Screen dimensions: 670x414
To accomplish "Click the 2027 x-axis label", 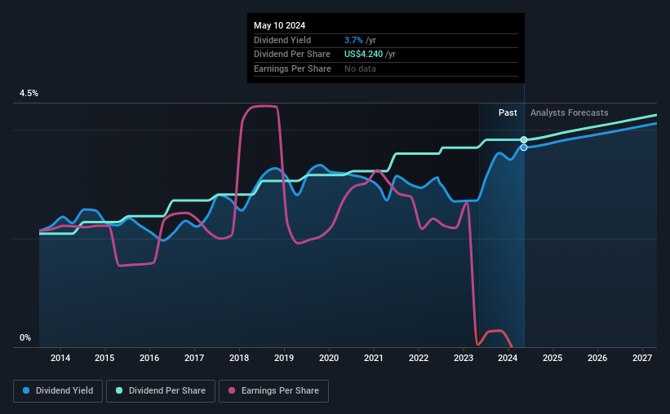I will click(642, 358).
